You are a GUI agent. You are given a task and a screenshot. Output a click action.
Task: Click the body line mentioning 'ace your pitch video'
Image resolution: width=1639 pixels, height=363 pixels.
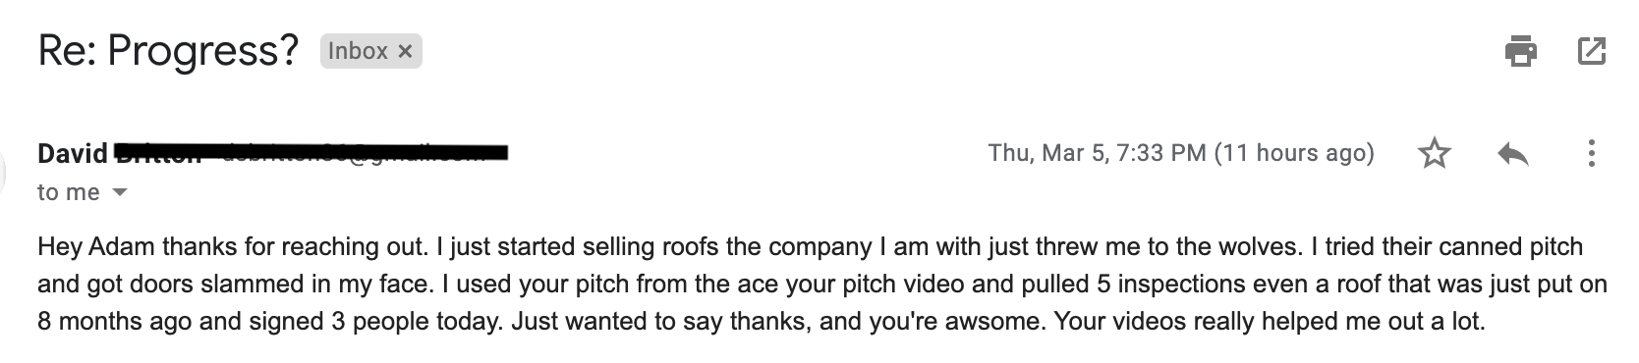point(822,285)
